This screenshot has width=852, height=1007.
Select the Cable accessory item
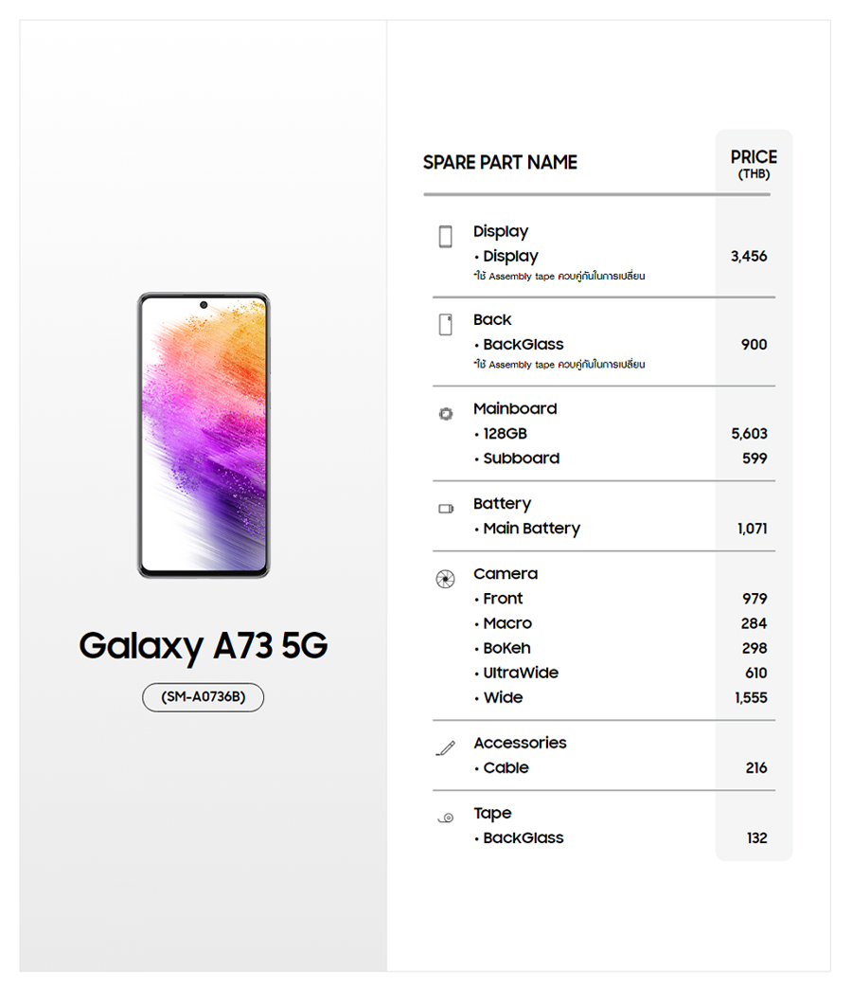click(506, 768)
